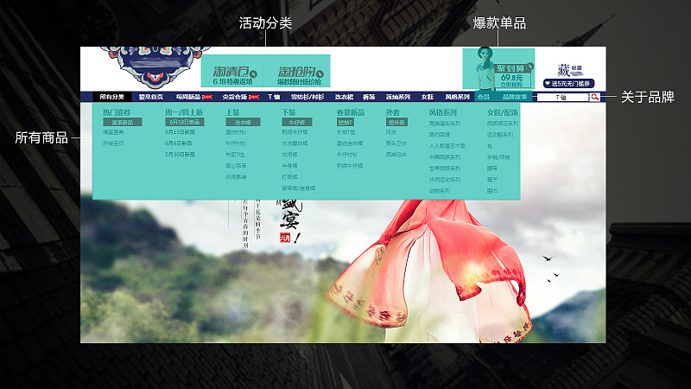This screenshot has width=691, height=389.
Task: Click the 送5元无门槛券 coupon button
Action: point(571,83)
